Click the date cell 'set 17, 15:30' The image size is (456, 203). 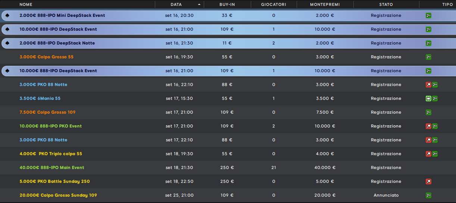click(x=179, y=99)
